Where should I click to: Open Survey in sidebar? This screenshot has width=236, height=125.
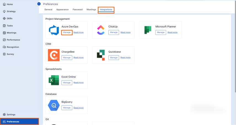(10, 54)
